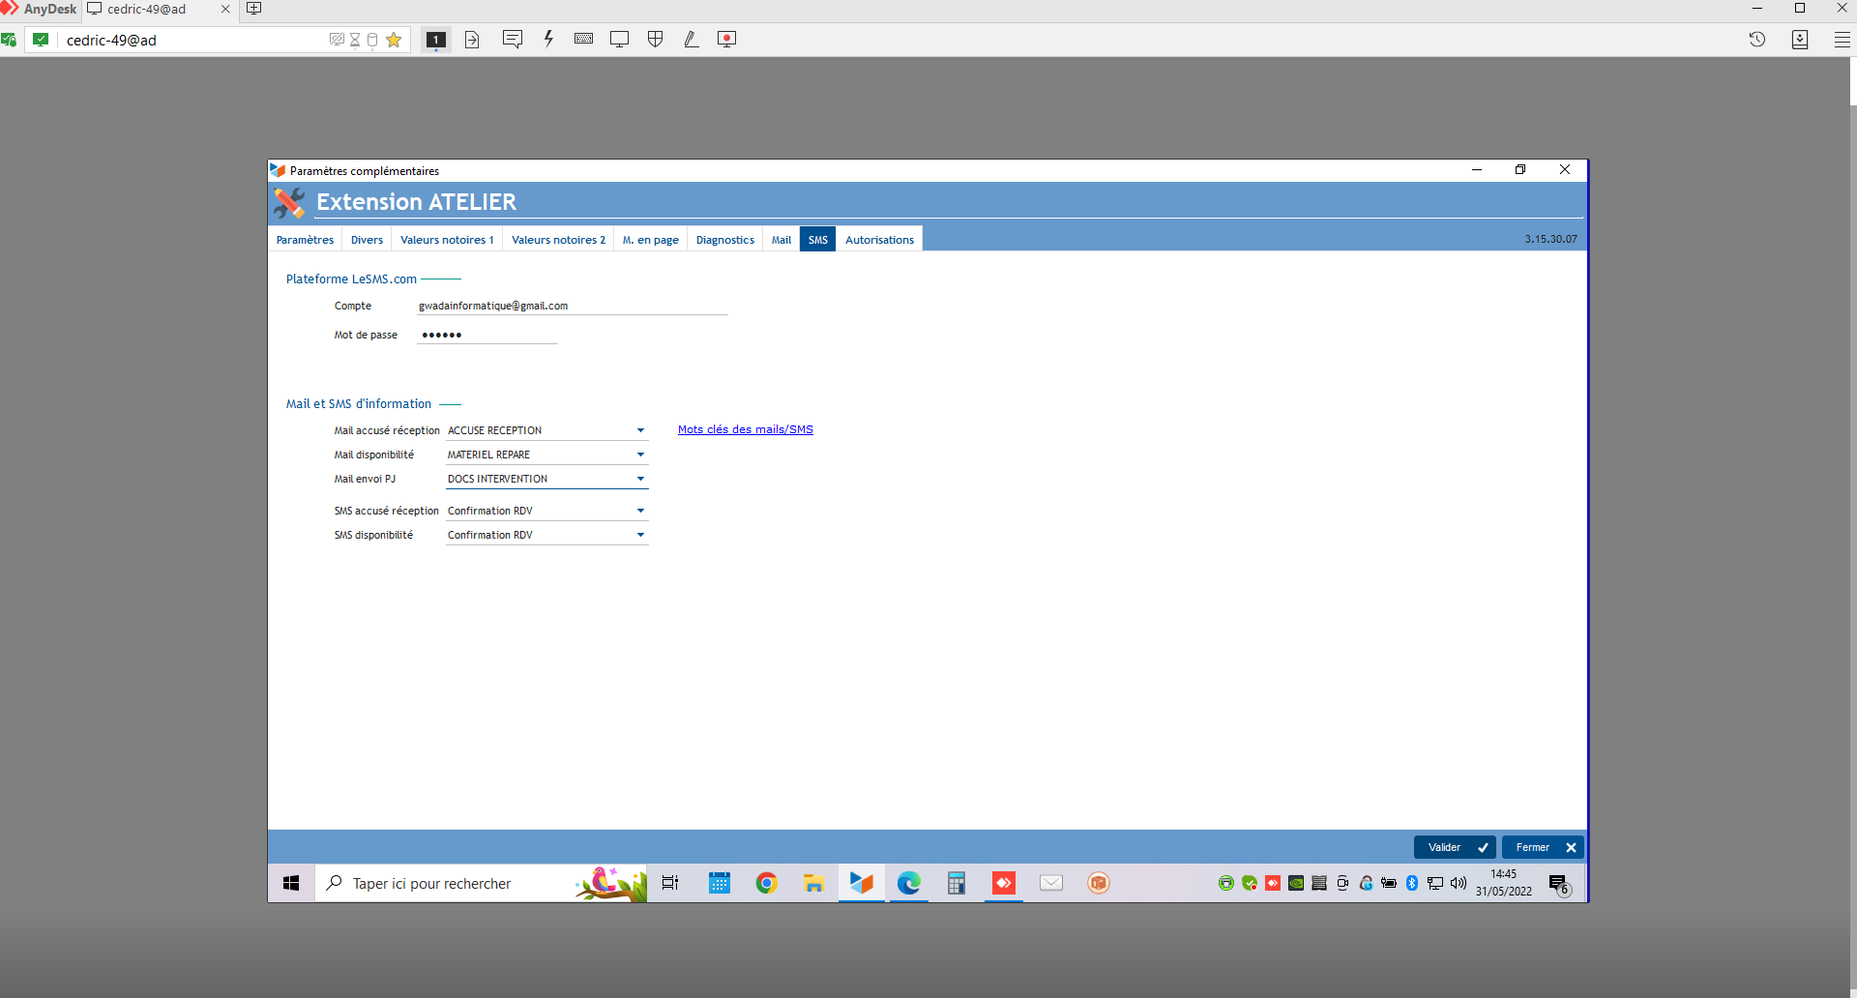Open the keyboard settings icon in AnyDesk
The width and height of the screenshot is (1857, 998).
click(x=583, y=40)
